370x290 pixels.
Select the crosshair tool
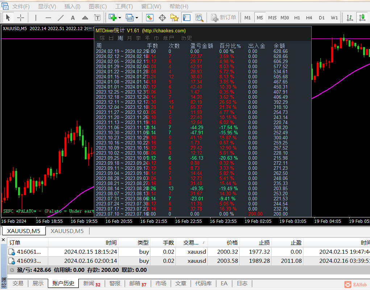click(x=21, y=18)
